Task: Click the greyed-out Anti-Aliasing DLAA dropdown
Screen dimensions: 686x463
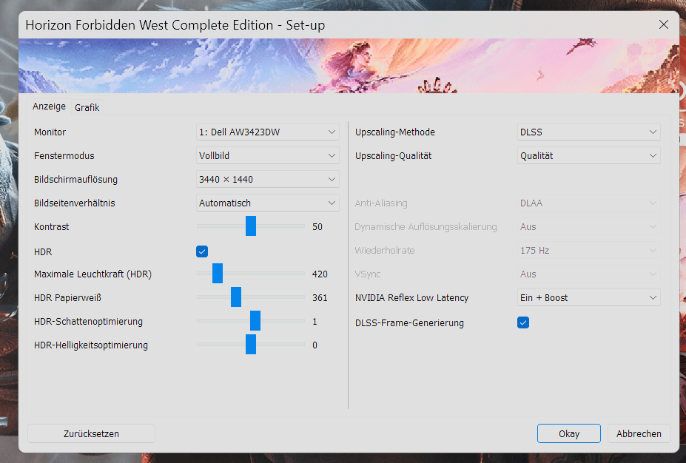Action: (588, 203)
